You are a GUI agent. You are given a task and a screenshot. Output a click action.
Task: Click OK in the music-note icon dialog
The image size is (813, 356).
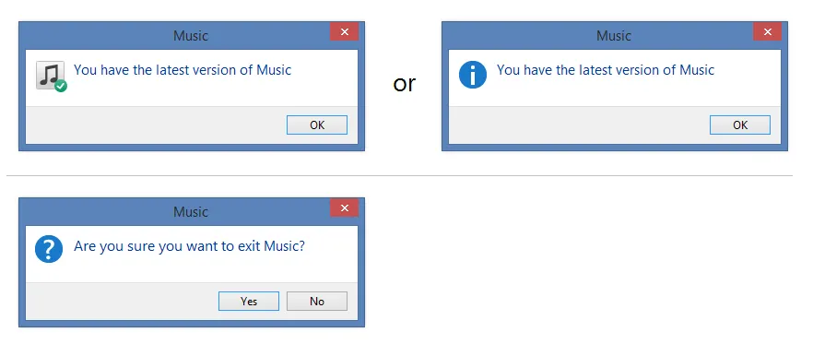(x=317, y=125)
